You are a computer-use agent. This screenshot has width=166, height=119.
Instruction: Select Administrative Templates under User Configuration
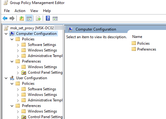[45, 100]
